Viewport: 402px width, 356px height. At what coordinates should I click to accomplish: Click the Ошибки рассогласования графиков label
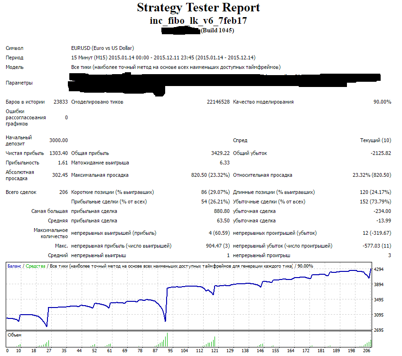click(x=26, y=117)
